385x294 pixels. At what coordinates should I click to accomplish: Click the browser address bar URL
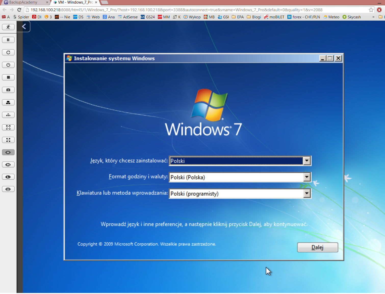[176, 10]
